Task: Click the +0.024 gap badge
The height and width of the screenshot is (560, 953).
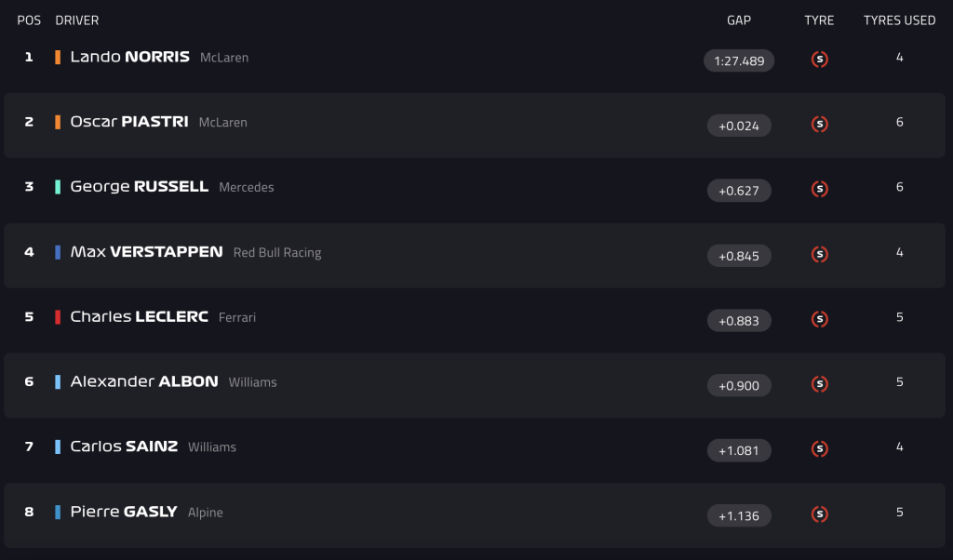Action: pos(739,126)
